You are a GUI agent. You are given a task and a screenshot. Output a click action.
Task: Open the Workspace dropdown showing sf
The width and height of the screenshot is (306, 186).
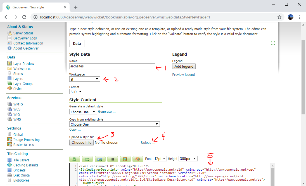pos(84,79)
